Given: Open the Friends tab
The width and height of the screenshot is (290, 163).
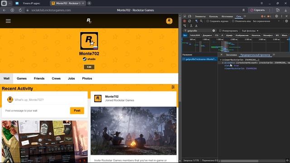Looking at the screenshot, I should click(x=39, y=78).
